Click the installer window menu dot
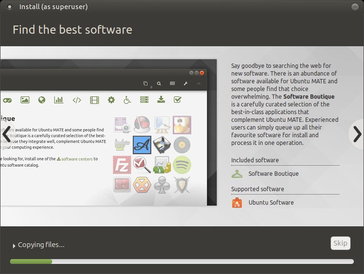This screenshot has height=274, width=364. (x=10, y=7)
